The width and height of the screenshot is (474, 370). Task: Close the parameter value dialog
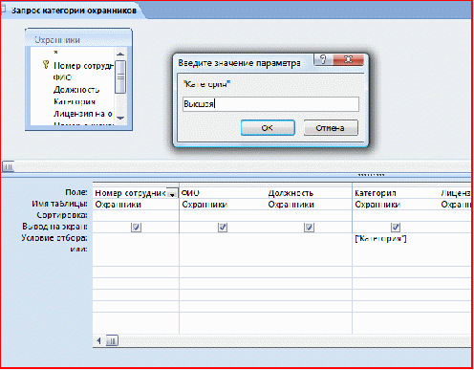[348, 59]
